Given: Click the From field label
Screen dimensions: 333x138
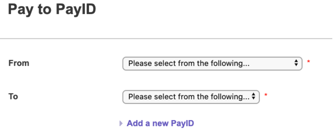Looking at the screenshot, I should click(19, 63).
